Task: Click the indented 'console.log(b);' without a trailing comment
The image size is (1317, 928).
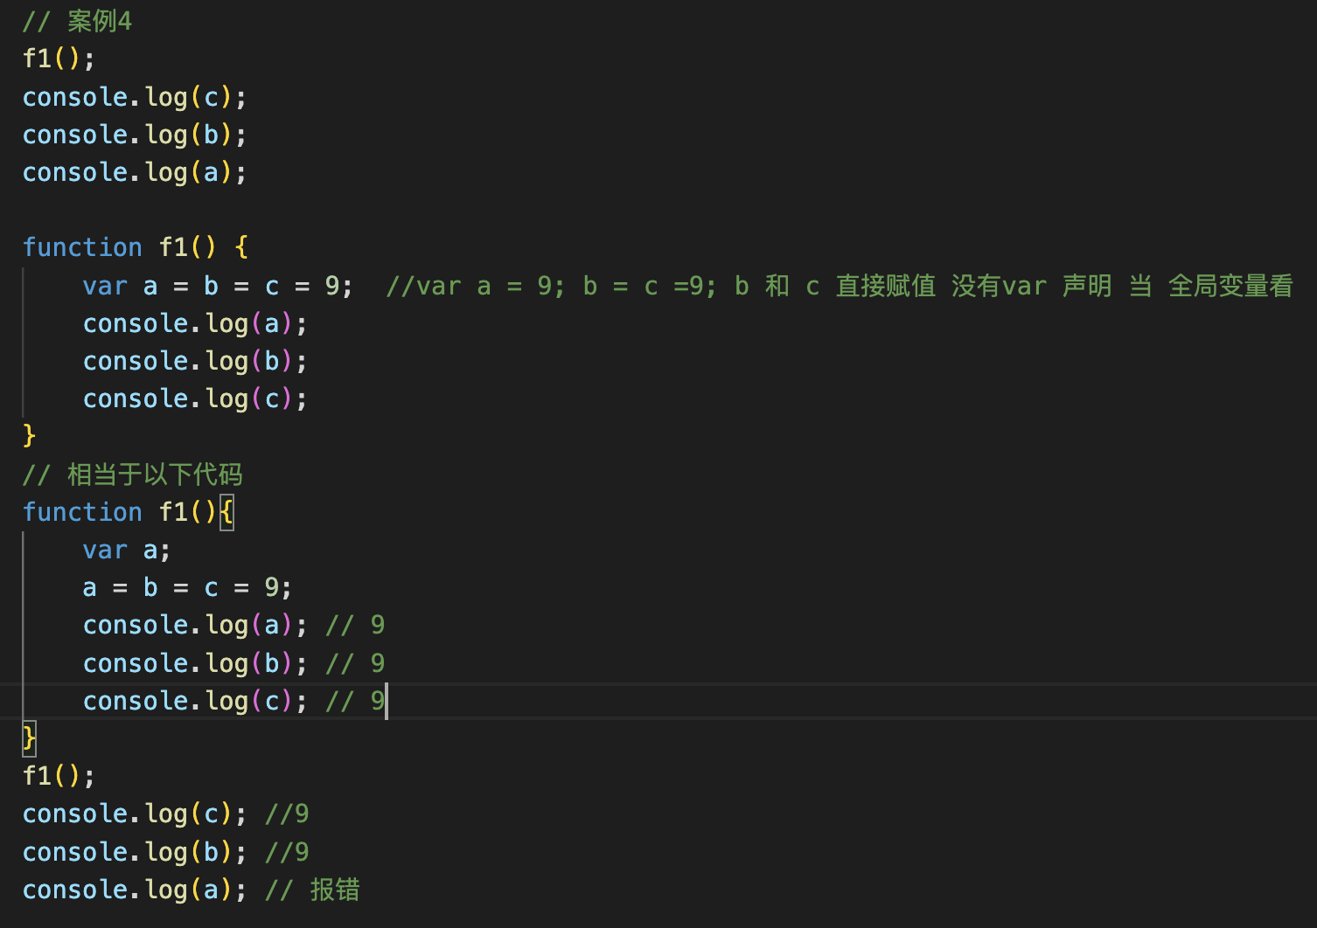Action: coord(195,361)
